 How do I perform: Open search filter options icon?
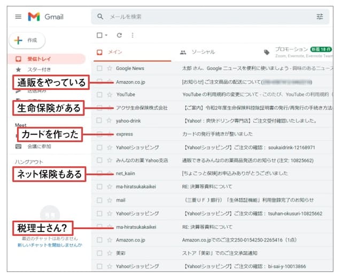click(320, 17)
